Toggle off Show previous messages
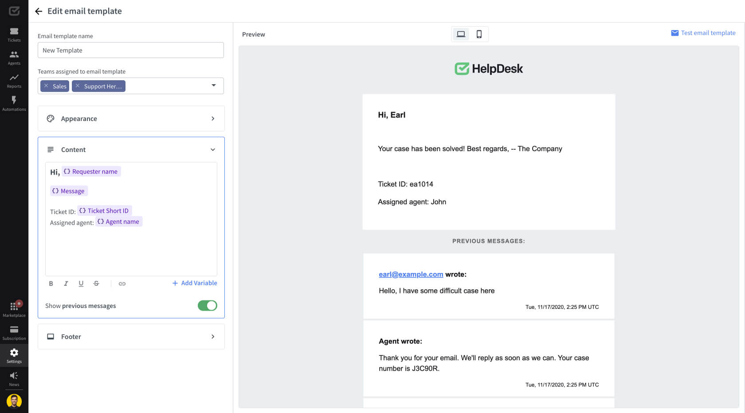Screen dimensions: 745x413 tap(207, 306)
